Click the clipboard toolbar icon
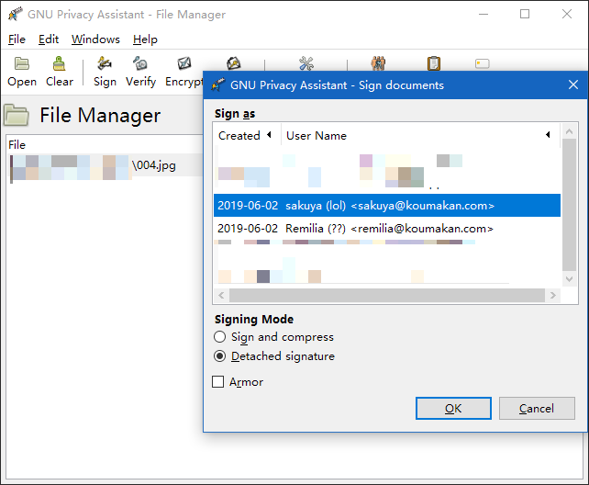The width and height of the screenshot is (589, 485). tap(434, 63)
